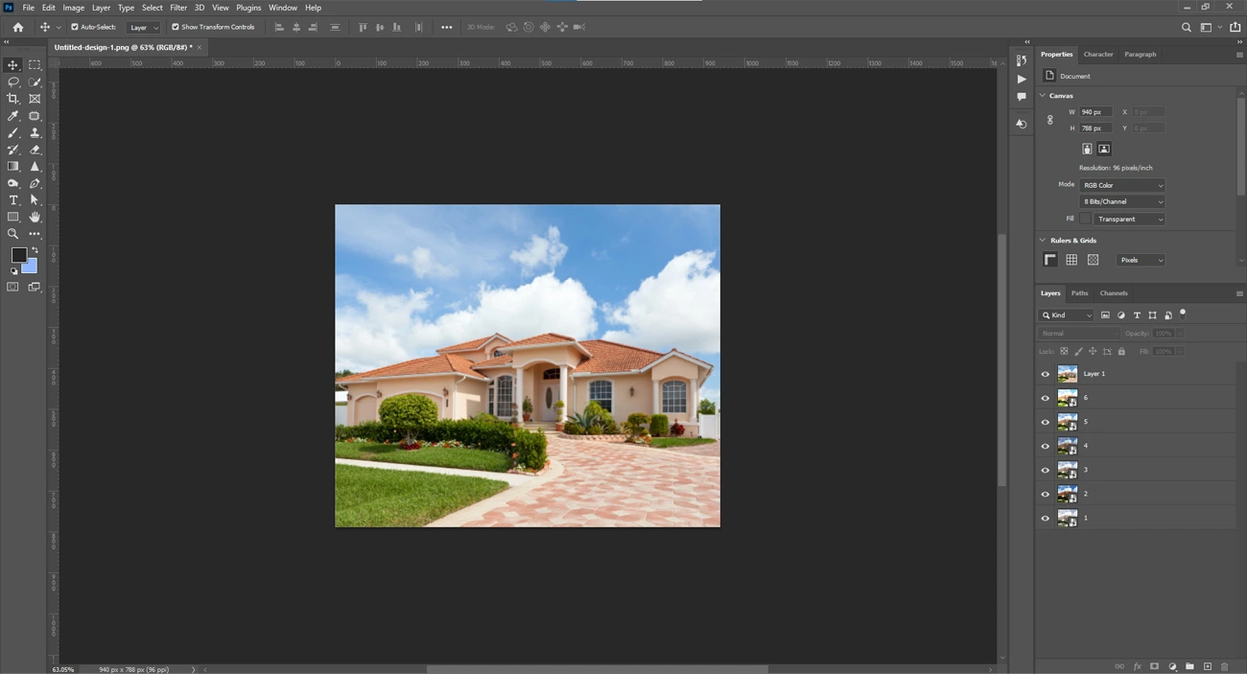The image size is (1247, 674).
Task: Click the Delete layer trash icon
Action: [x=1225, y=666]
